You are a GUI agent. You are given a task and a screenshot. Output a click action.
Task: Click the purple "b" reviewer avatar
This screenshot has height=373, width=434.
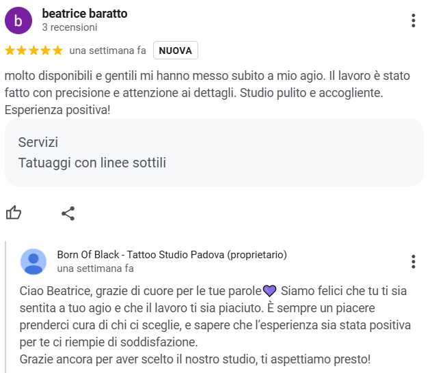pos(18,20)
